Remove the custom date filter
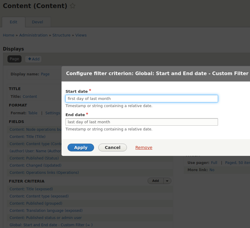Viewport: 250px width, 228px height. pyautogui.click(x=144, y=147)
